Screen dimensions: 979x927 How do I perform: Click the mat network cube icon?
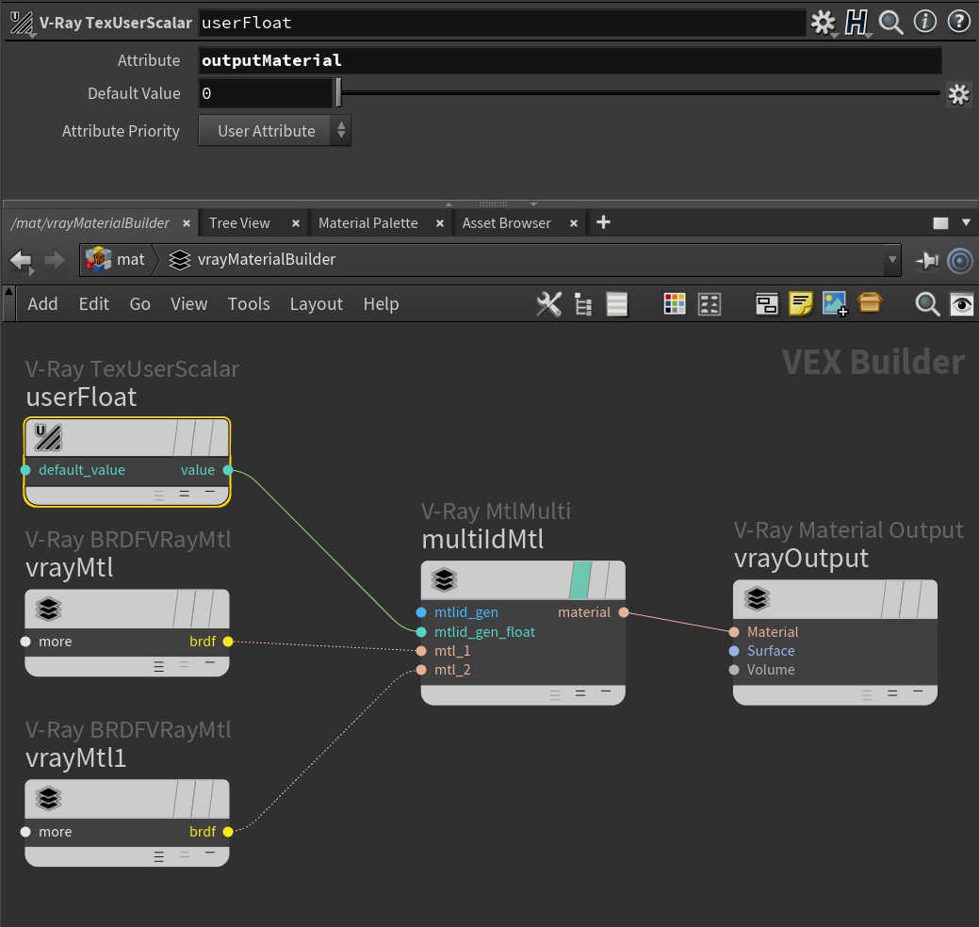click(98, 260)
